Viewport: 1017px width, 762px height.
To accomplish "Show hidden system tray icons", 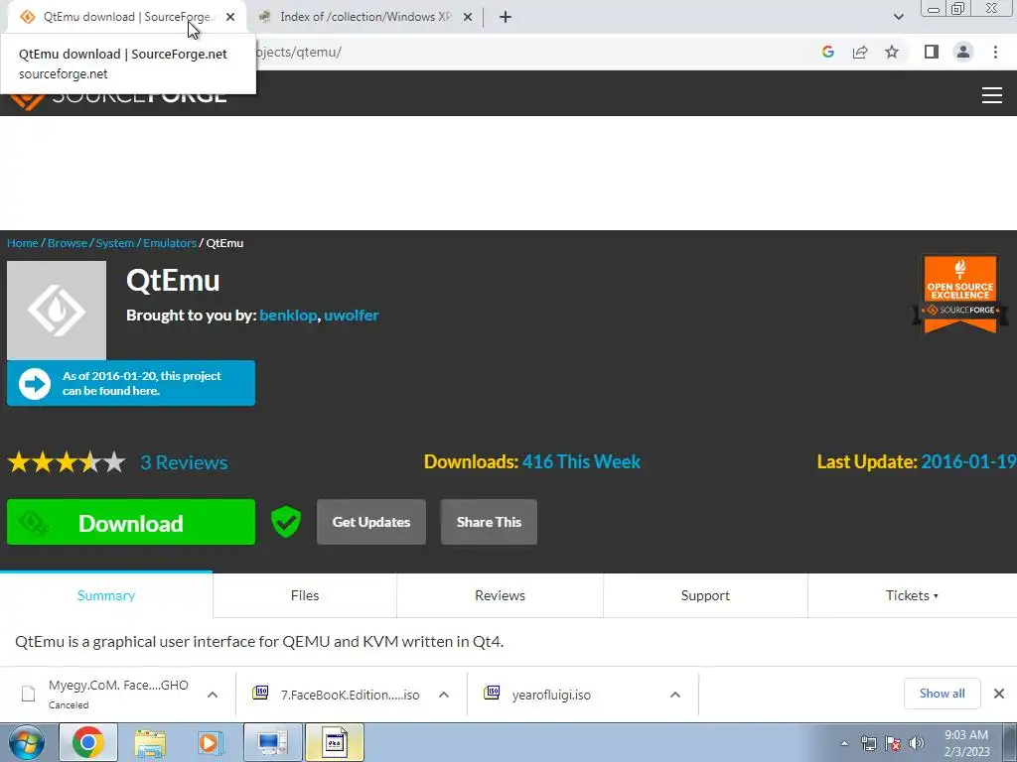I will click(844, 743).
